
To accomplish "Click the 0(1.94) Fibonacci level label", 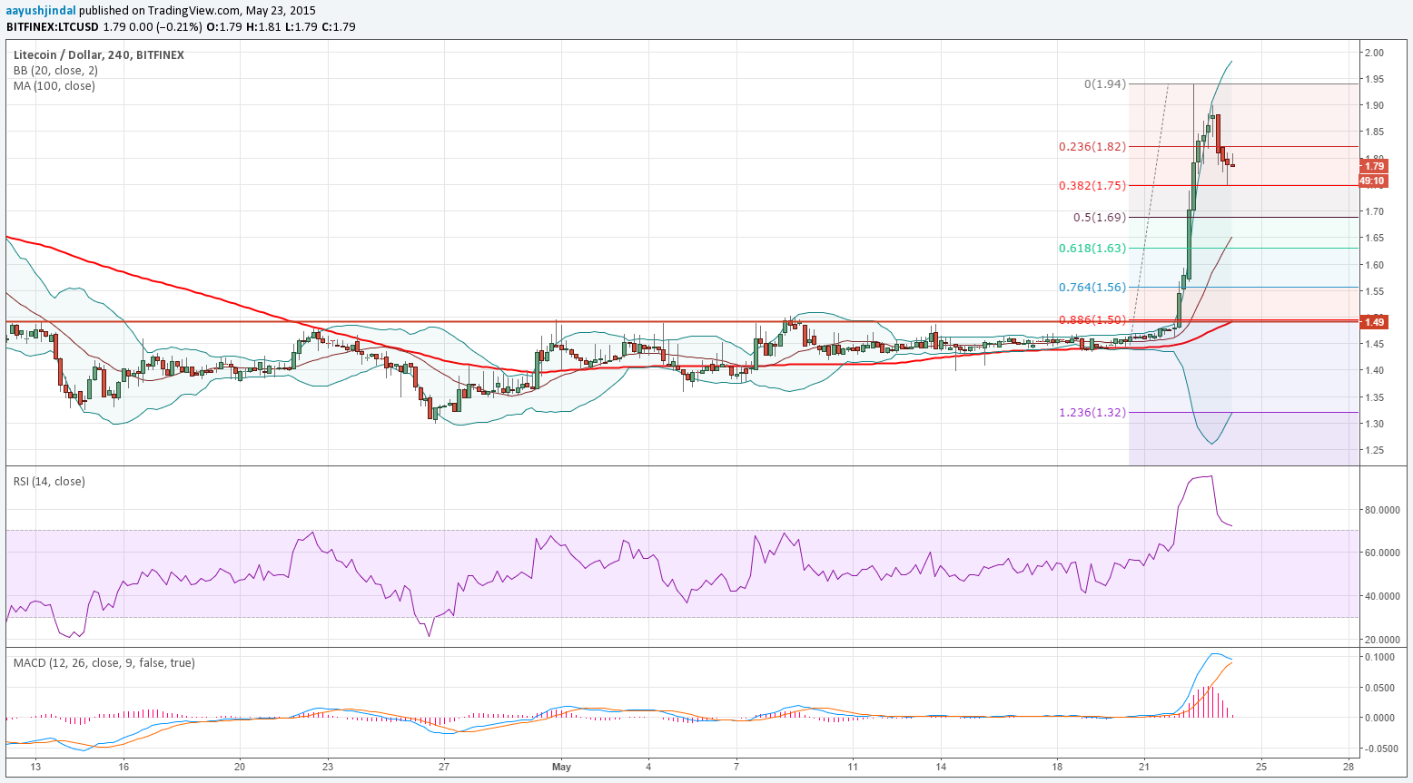I will pos(1105,84).
